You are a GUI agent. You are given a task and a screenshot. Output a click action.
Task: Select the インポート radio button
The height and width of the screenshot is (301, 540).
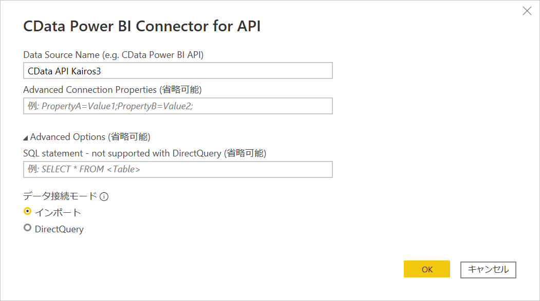(28, 211)
